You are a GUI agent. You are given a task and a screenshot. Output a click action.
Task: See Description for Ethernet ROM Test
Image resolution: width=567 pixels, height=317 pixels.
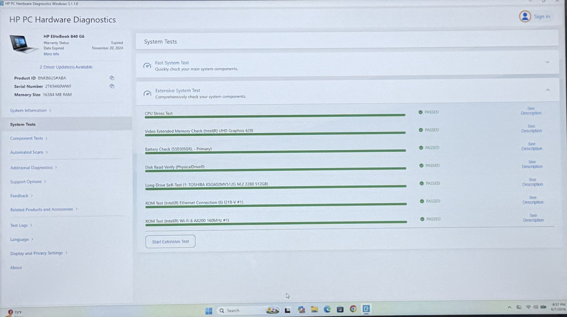pyautogui.click(x=533, y=200)
